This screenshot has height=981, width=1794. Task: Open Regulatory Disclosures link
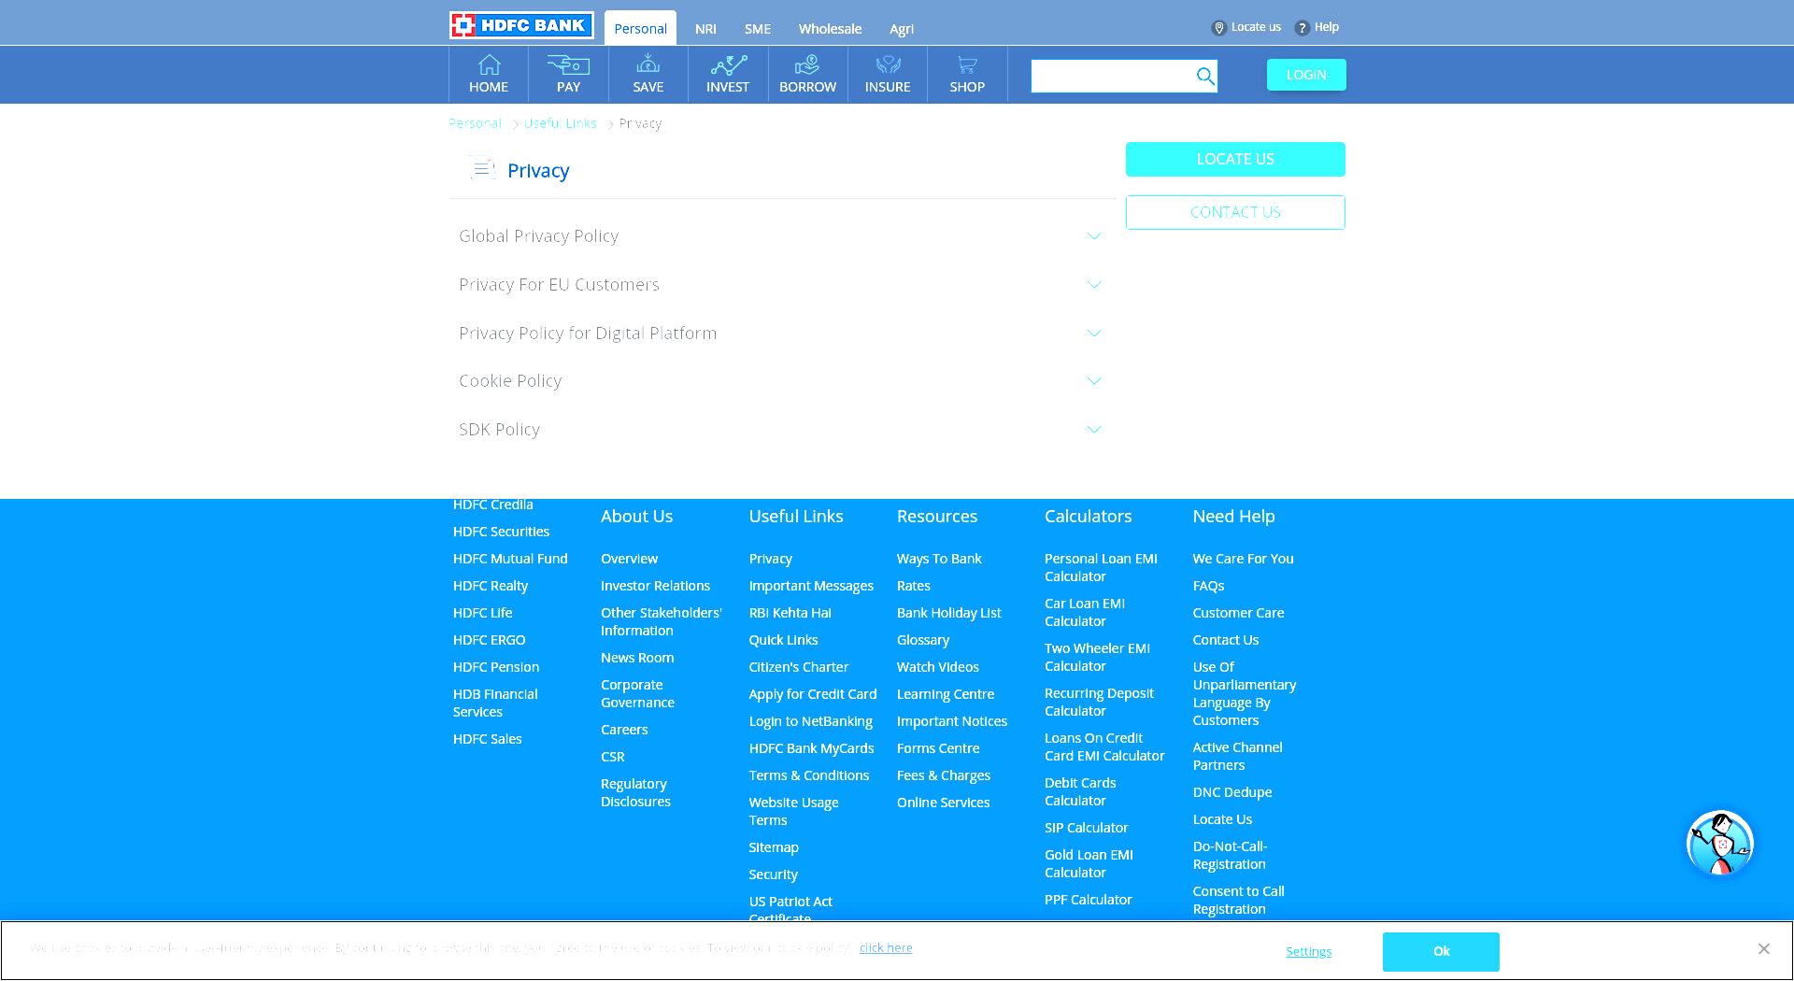click(x=635, y=792)
